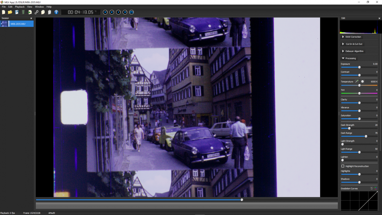Open the Window menu
Image resolution: width=382 pixels, height=215 pixels.
click(x=39, y=7)
